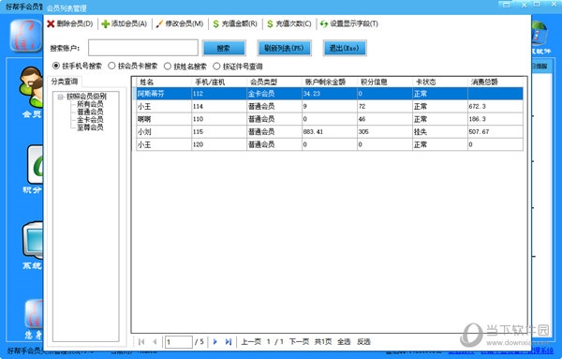Click the green arrows set display fields icon

point(324,23)
